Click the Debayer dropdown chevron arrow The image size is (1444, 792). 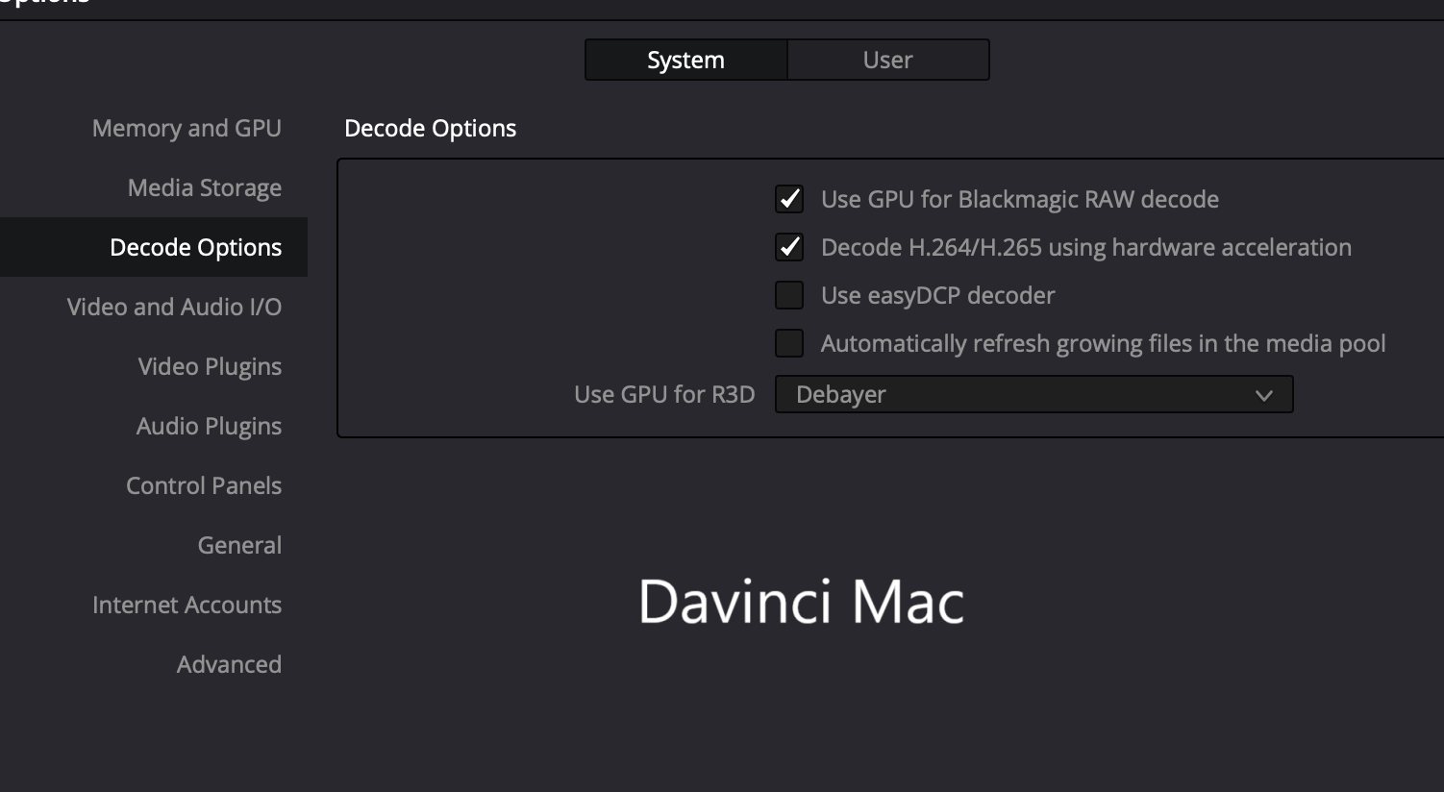[x=1264, y=395]
